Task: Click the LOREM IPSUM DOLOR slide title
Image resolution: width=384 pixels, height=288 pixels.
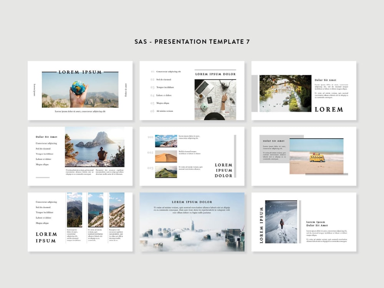Action: [192, 202]
